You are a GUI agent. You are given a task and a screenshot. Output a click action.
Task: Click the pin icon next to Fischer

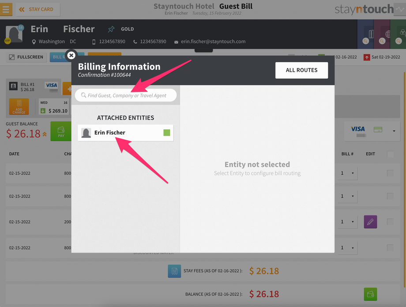111,29
